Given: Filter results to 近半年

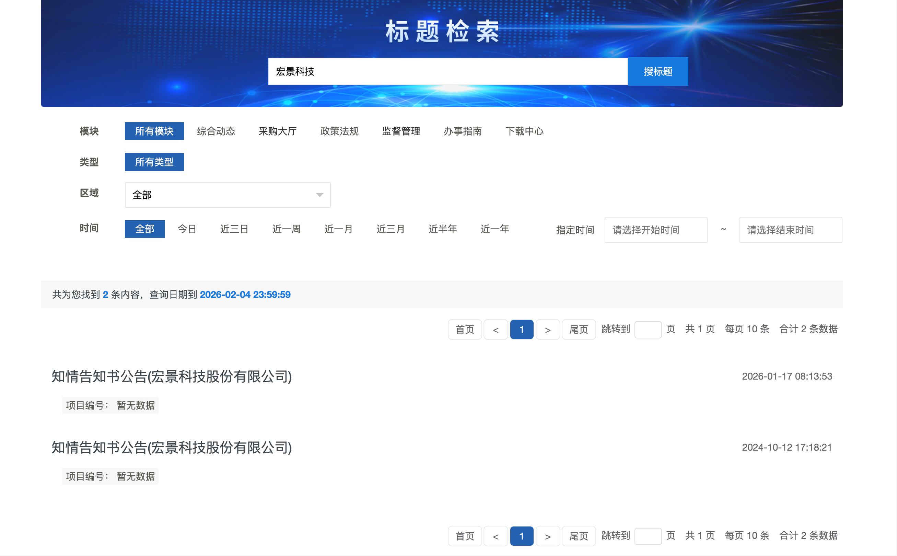Looking at the screenshot, I should [443, 229].
